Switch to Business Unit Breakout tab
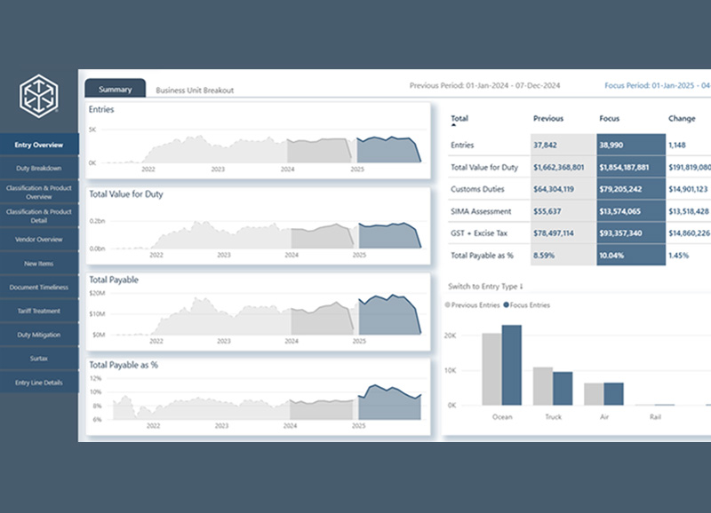Image resolution: width=711 pixels, height=513 pixels. click(x=195, y=91)
